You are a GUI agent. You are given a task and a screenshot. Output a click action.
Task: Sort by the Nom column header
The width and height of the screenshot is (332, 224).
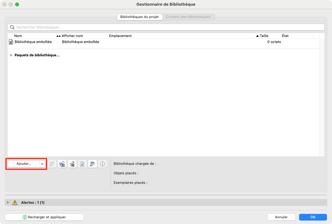37,36
